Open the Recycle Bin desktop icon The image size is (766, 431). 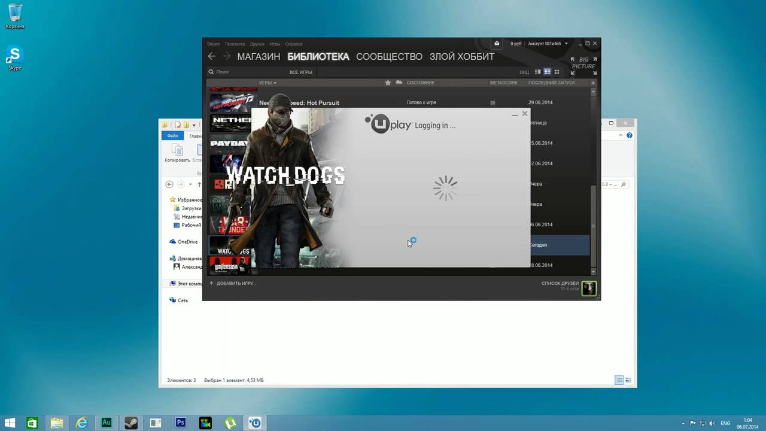coord(15,15)
